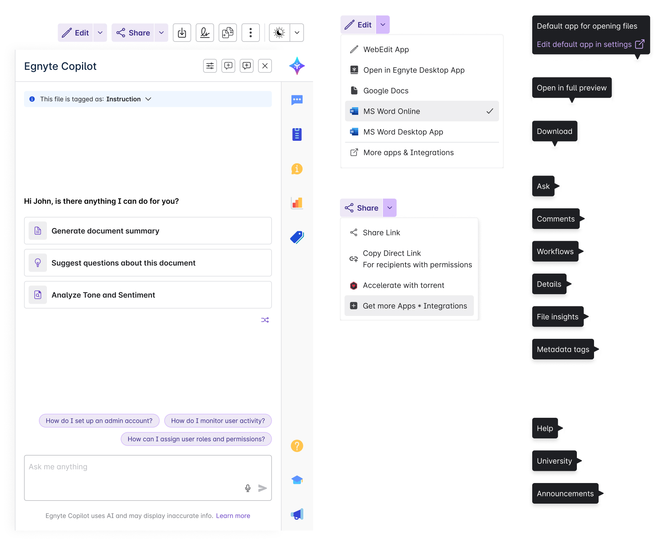
Task: Click the 'Hi John' greeting text
Action: click(101, 201)
